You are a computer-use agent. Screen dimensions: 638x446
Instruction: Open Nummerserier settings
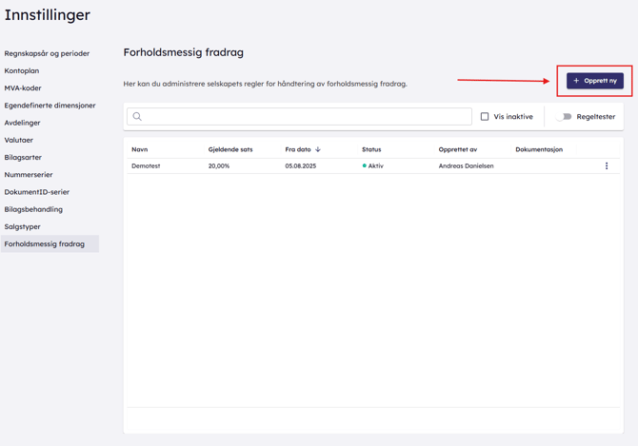[29, 175]
